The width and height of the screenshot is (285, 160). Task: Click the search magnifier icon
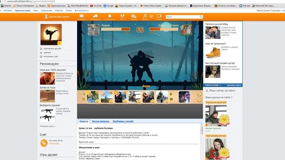[x=201, y=17]
